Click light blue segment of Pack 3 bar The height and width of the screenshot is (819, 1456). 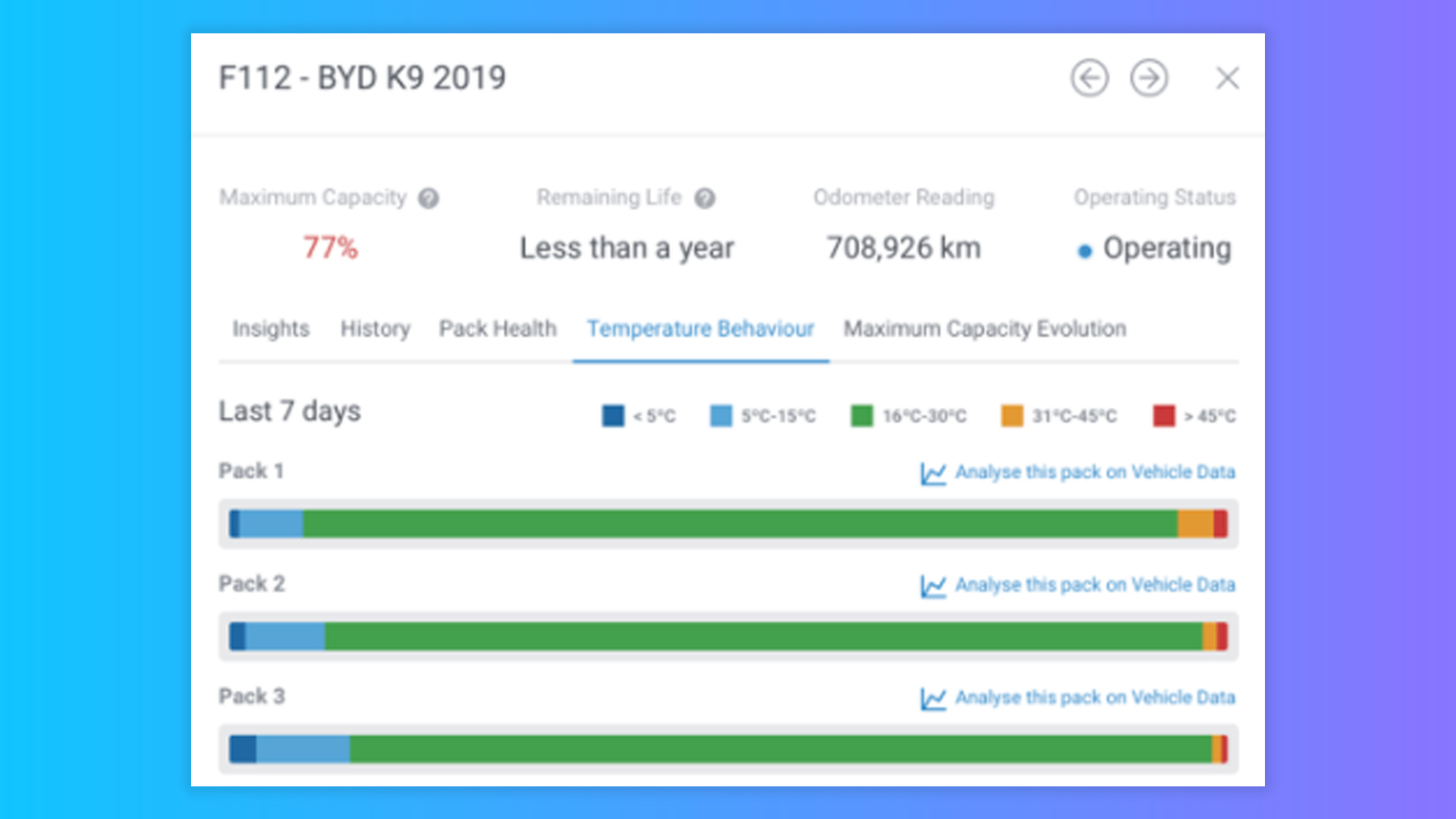tap(303, 749)
